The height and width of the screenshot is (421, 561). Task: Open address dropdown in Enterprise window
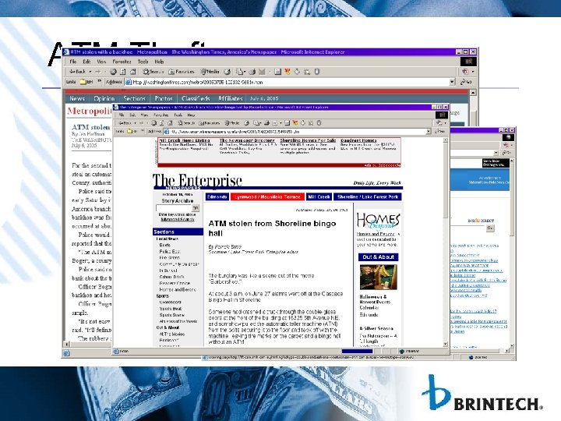pyautogui.click(x=429, y=132)
